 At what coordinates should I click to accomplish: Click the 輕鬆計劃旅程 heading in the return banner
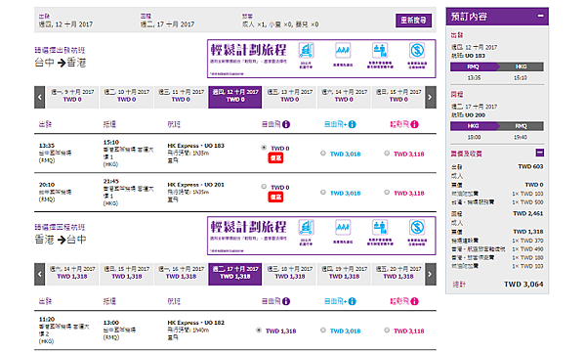[248, 227]
